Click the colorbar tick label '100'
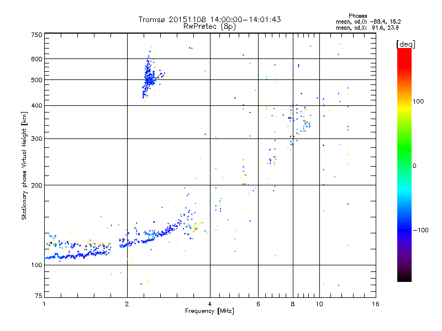The width and height of the screenshot is (442, 331). [x=418, y=102]
